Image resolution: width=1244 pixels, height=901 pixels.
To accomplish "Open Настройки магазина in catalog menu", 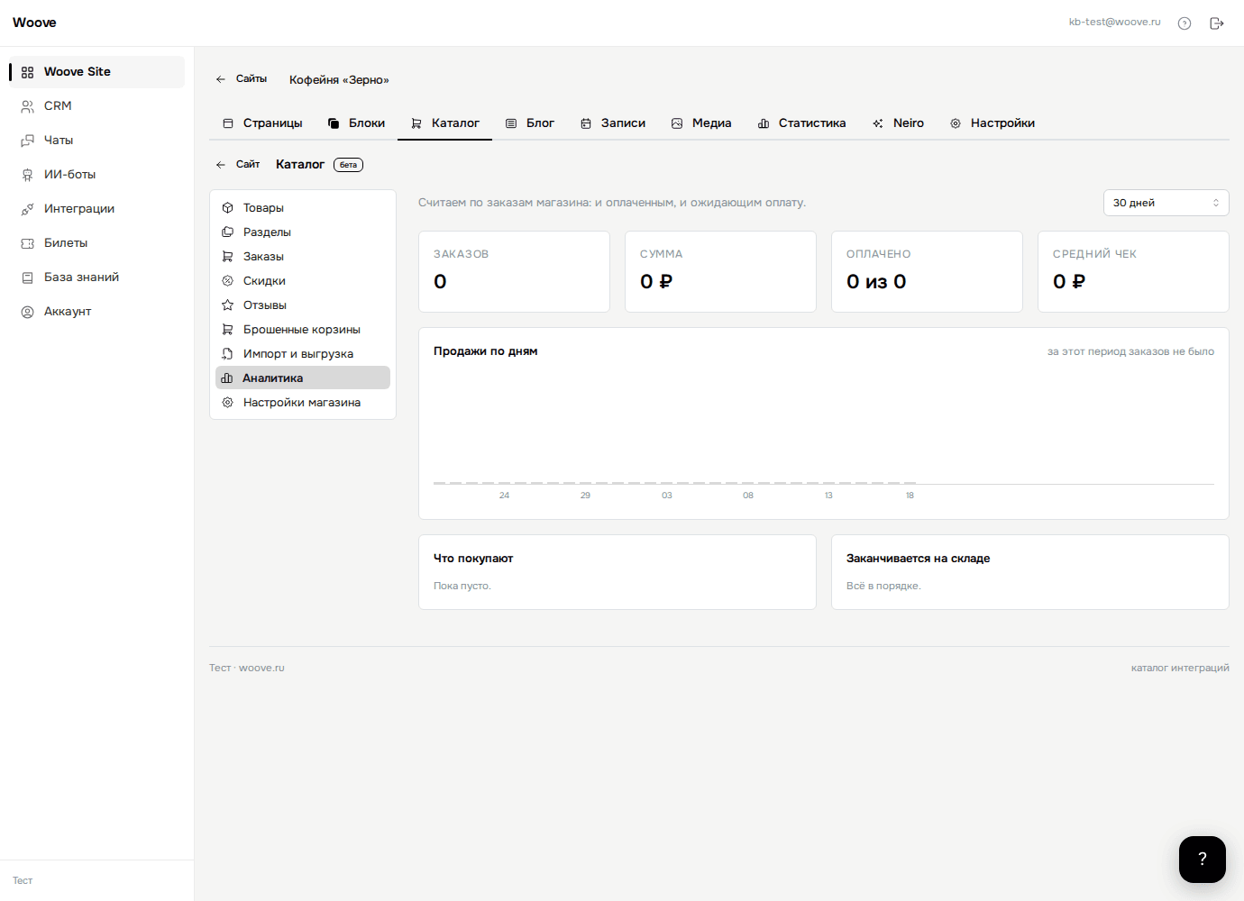I will 303,403.
